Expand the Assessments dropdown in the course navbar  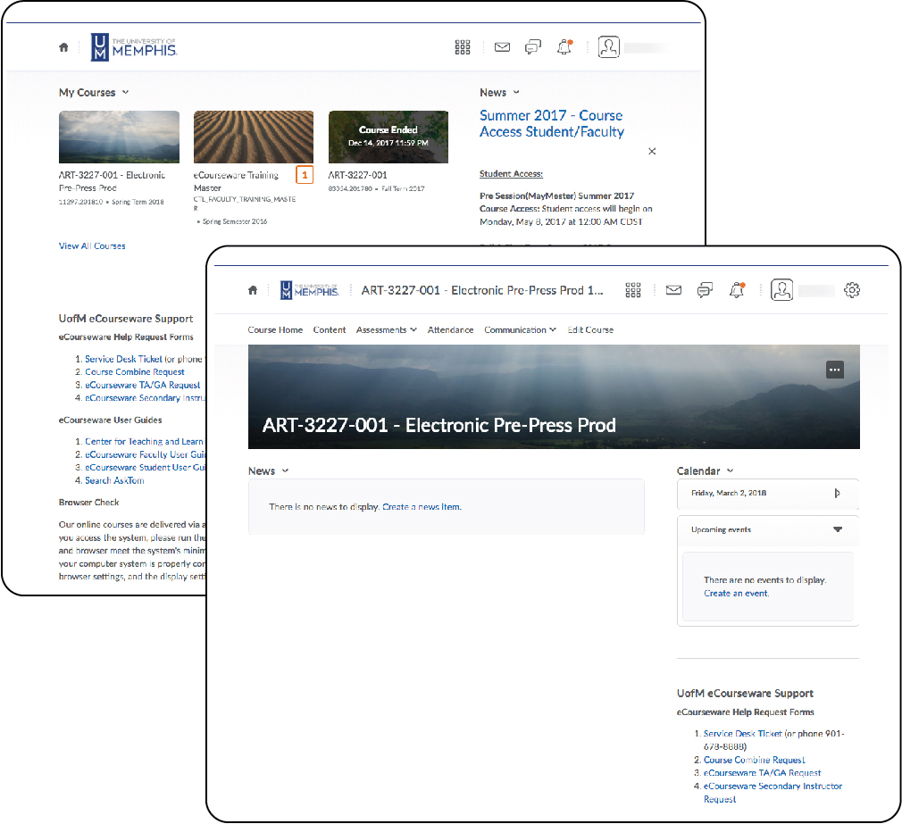(x=386, y=329)
